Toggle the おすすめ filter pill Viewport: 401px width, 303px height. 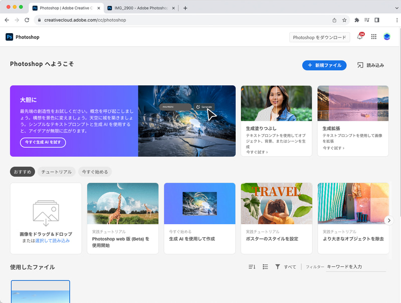click(22, 172)
